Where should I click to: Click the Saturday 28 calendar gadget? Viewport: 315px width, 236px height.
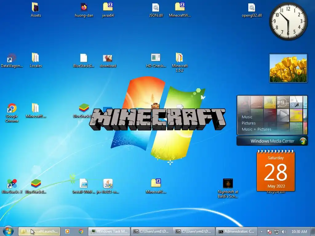[276, 171]
